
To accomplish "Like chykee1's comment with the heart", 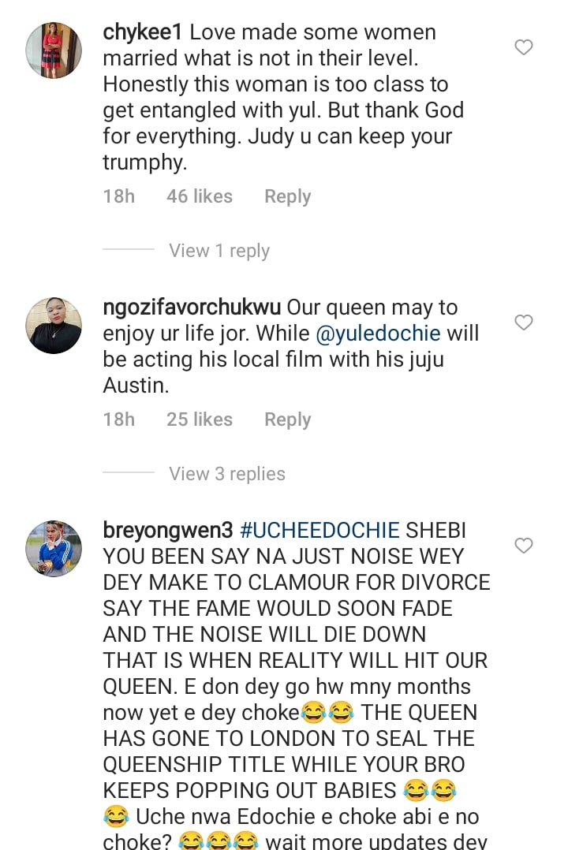I will pyautogui.click(x=524, y=48).
